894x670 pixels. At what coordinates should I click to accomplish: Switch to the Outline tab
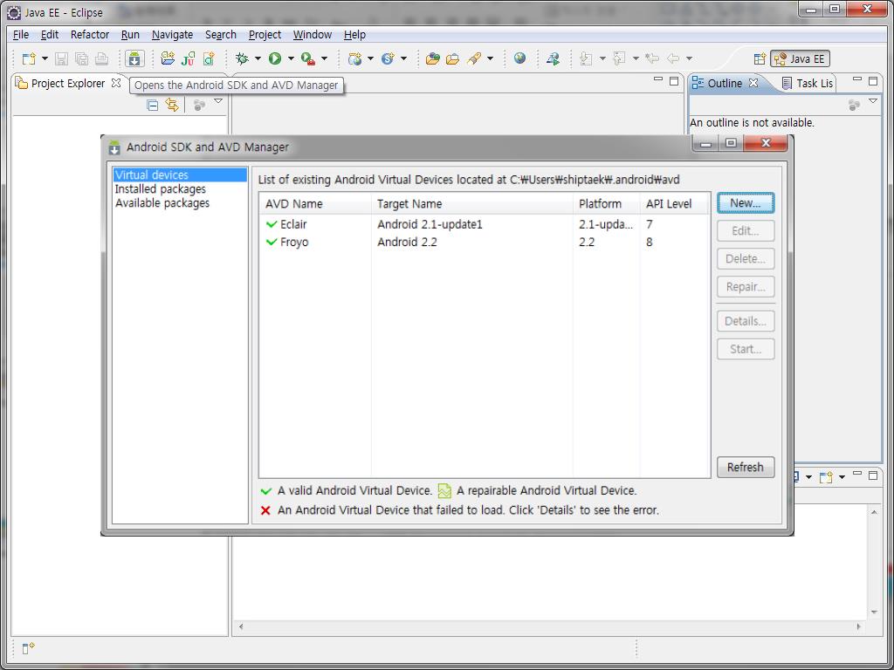725,83
